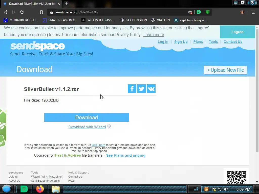
Task: Share file on Twitter
Action: [x=142, y=89]
